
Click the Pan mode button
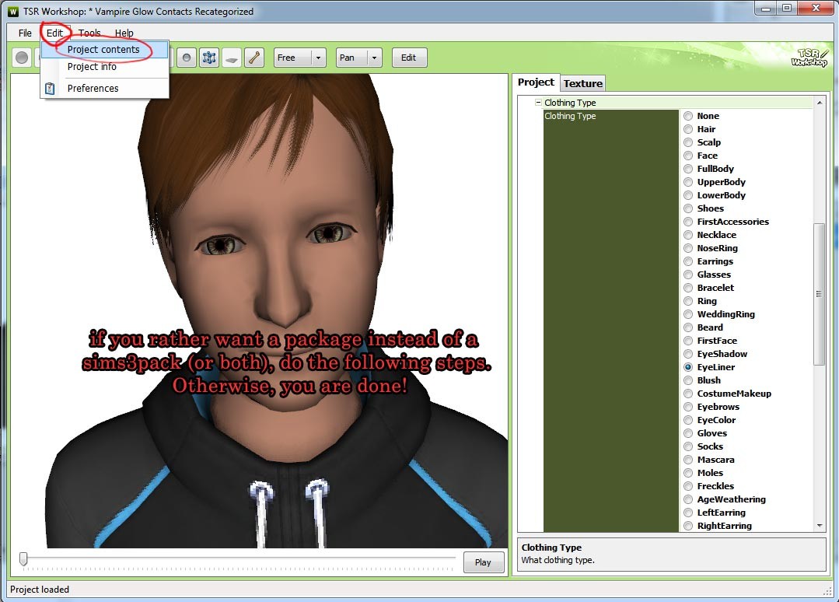click(x=351, y=58)
